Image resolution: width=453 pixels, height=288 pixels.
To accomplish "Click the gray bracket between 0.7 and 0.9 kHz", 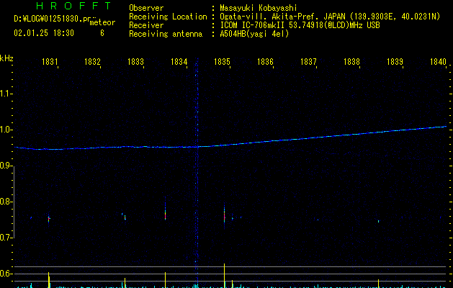I will pos(14,202).
